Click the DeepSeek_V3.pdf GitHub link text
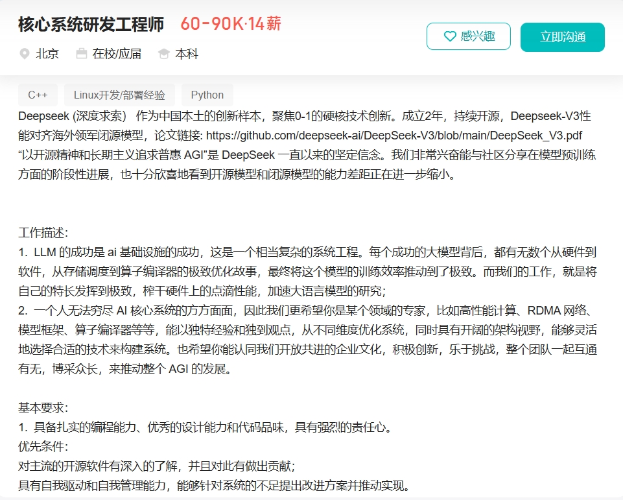 coord(394,136)
